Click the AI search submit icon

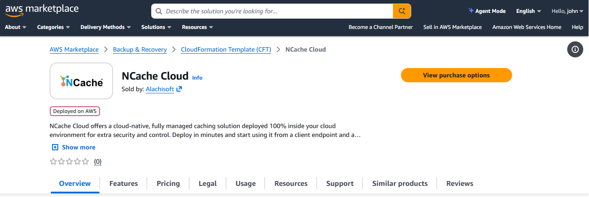402,11
